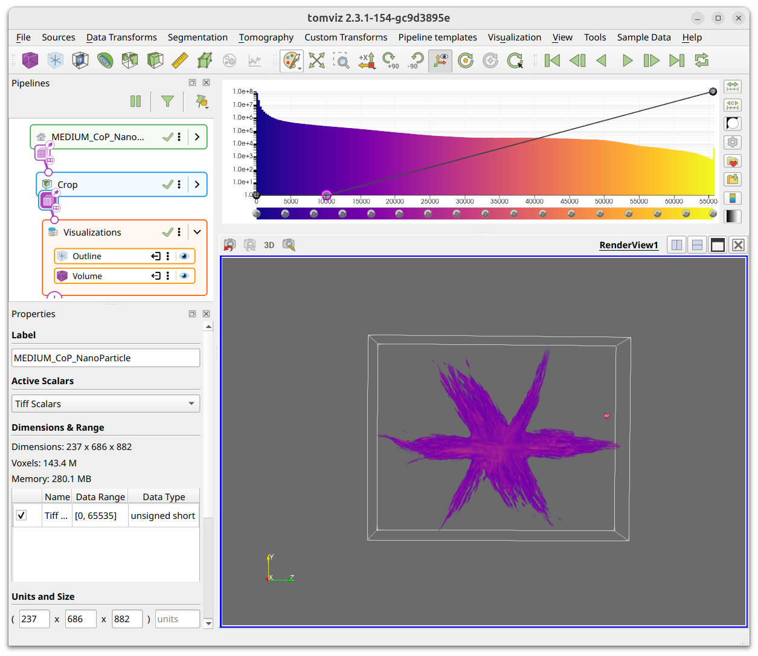This screenshot has width=758, height=656.
Task: Open the Sample Data menu
Action: pyautogui.click(x=644, y=37)
